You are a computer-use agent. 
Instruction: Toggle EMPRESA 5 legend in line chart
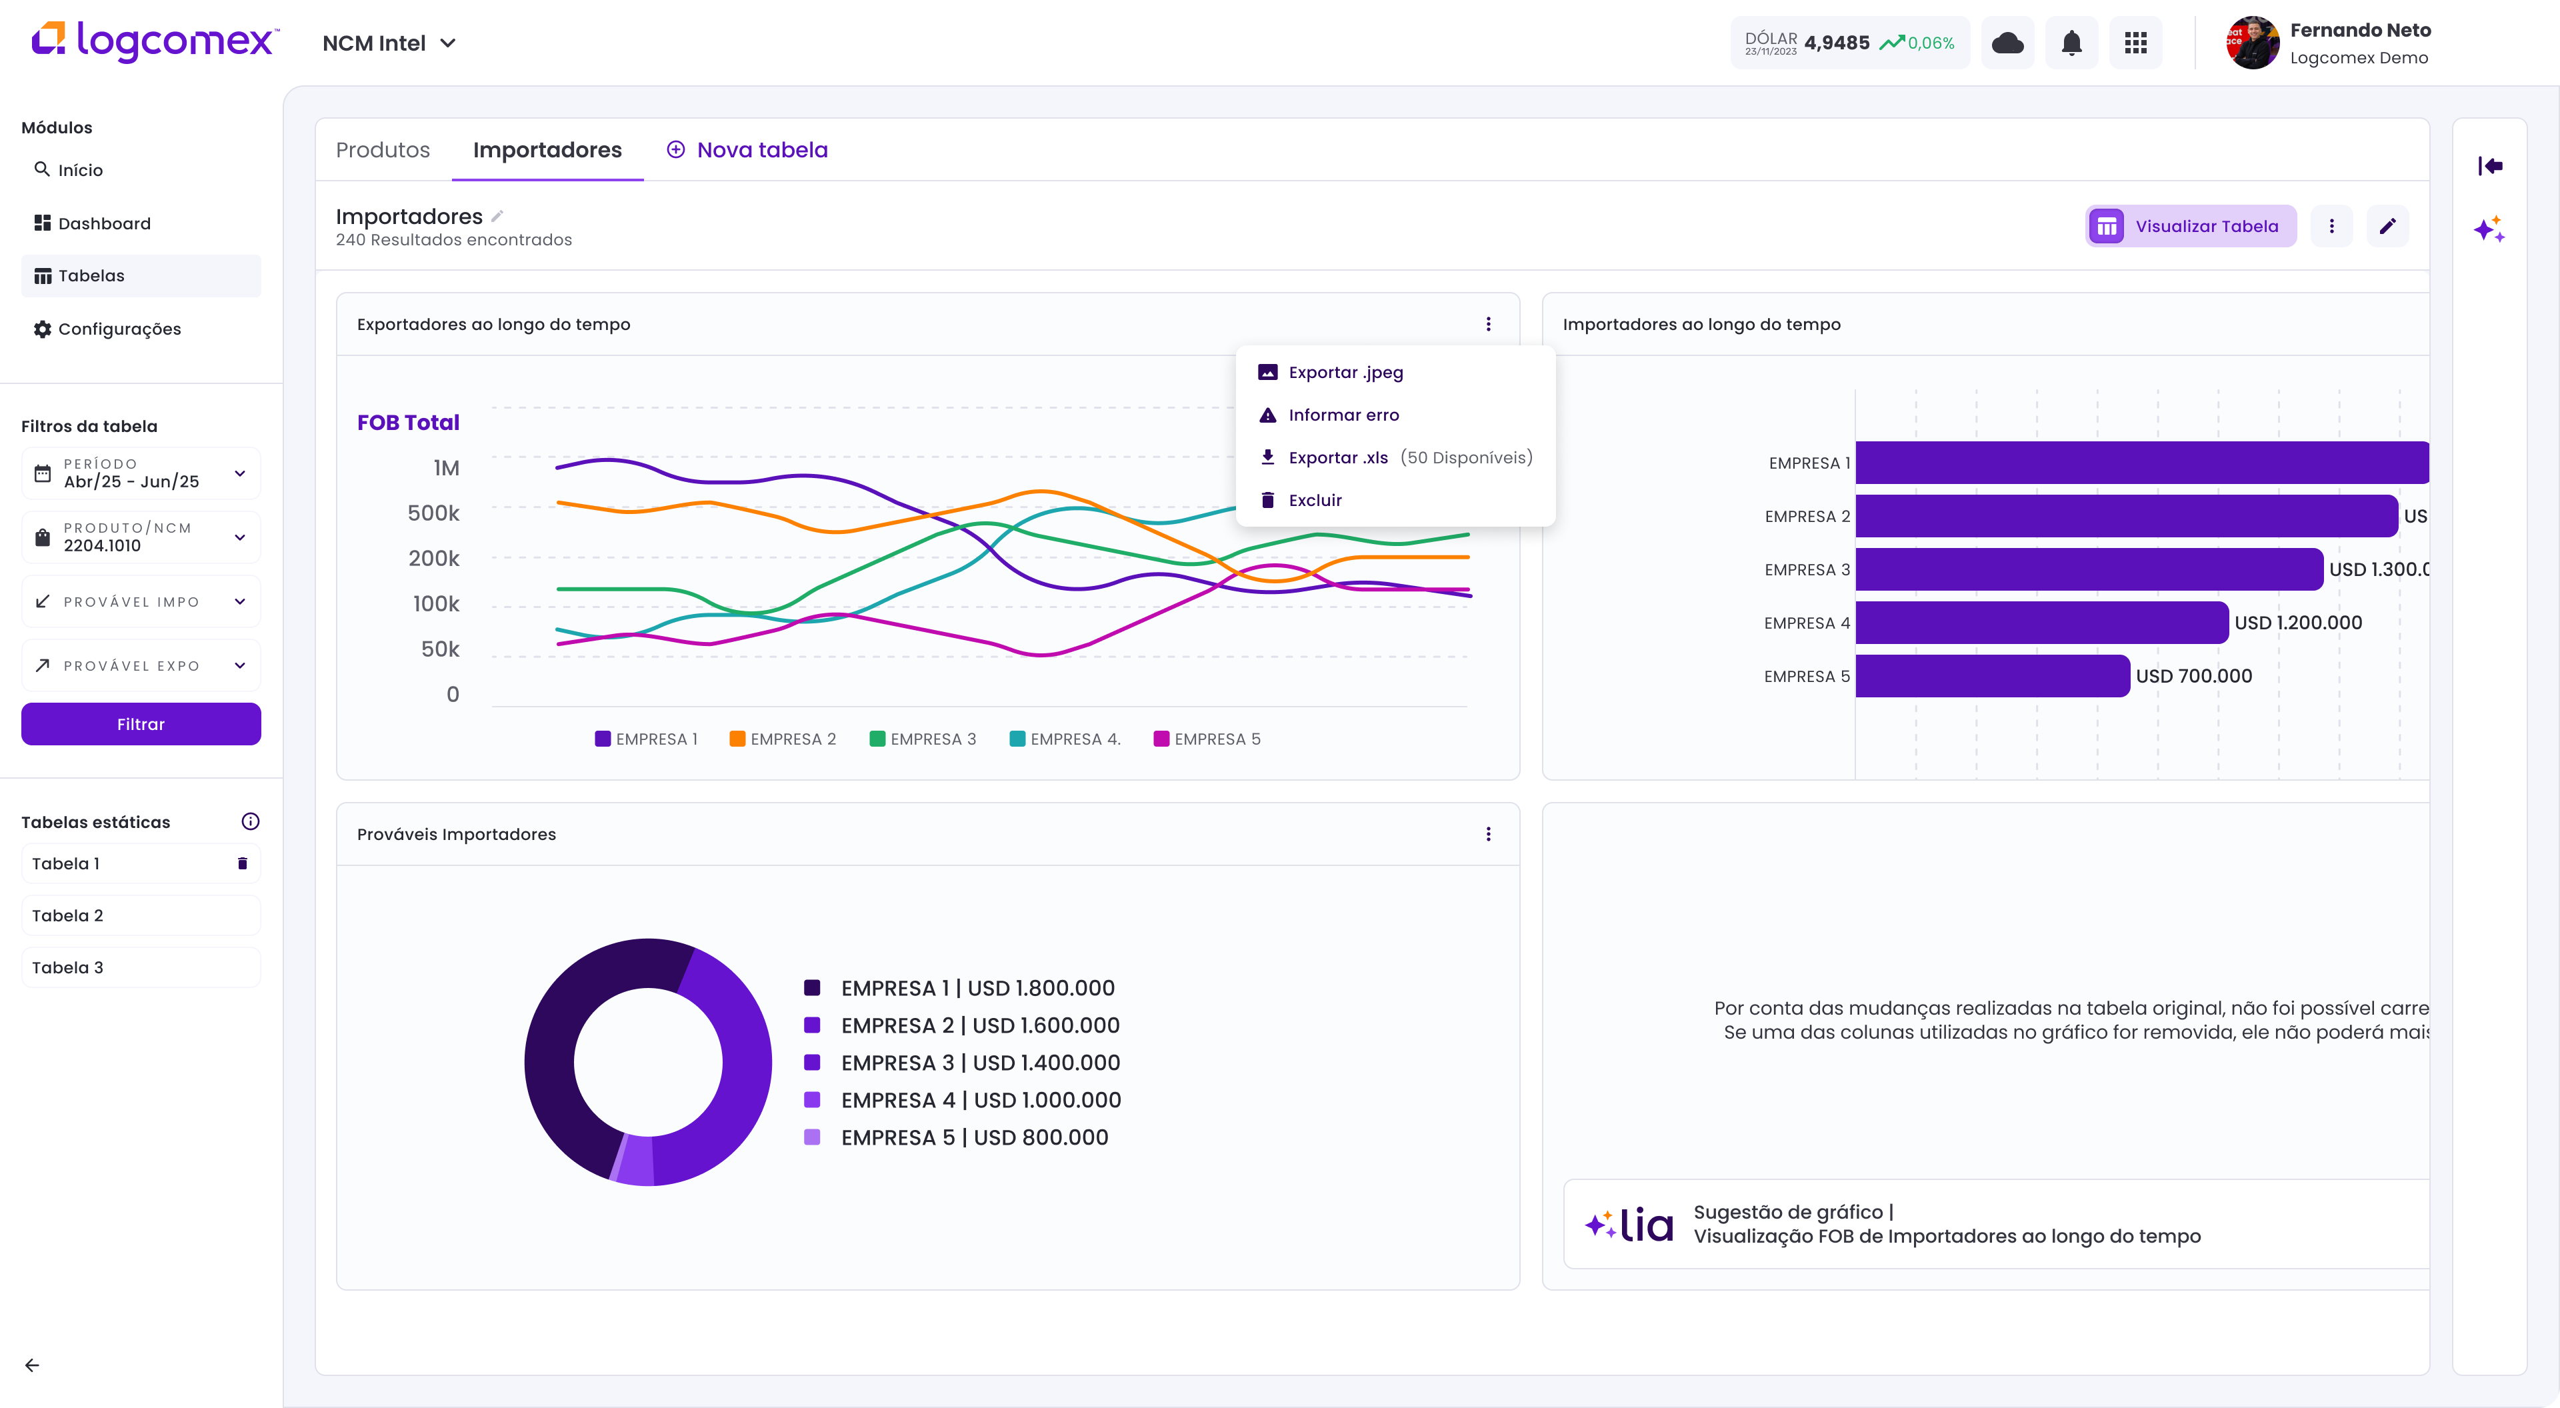pyautogui.click(x=1207, y=739)
